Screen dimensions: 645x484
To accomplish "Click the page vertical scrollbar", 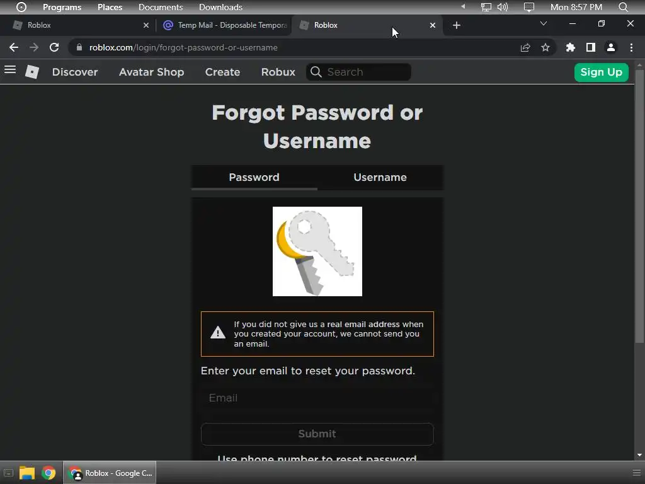I will (x=639, y=206).
